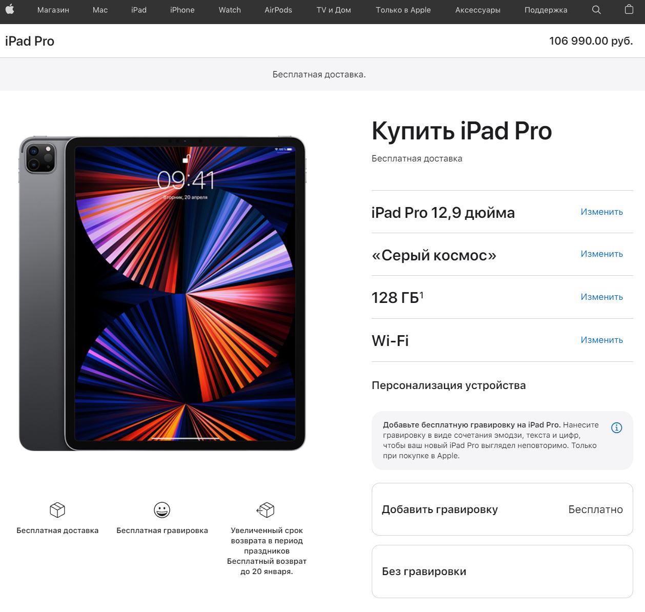
Task: Open the search magnifier icon
Action: point(596,10)
